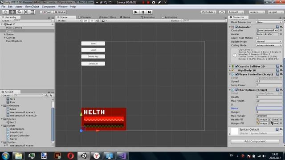
Task: Toggle Global/Local handle rotation
Action: pyautogui.click(x=60, y=12)
